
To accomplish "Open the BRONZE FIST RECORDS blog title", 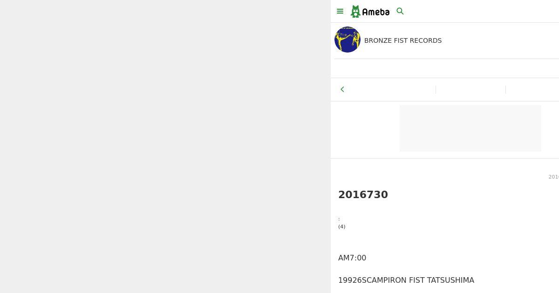I will tap(403, 40).
